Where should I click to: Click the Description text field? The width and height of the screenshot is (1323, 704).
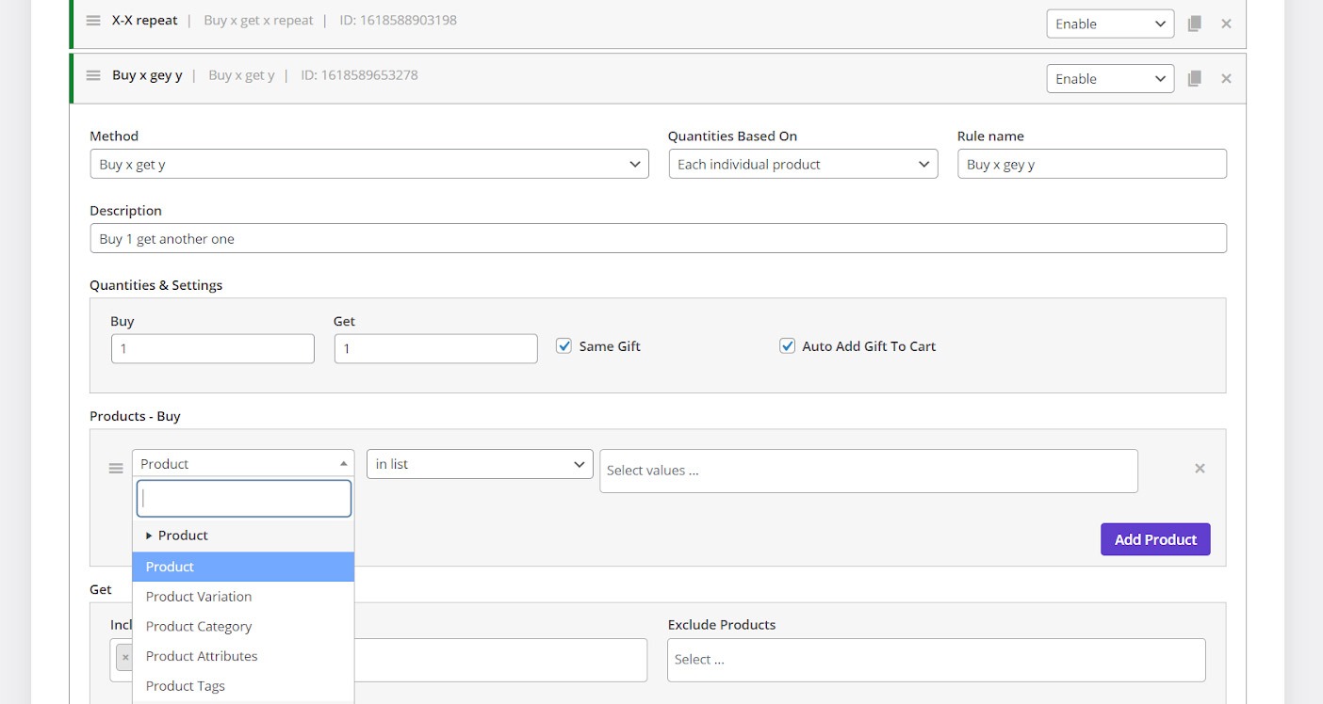click(x=658, y=239)
